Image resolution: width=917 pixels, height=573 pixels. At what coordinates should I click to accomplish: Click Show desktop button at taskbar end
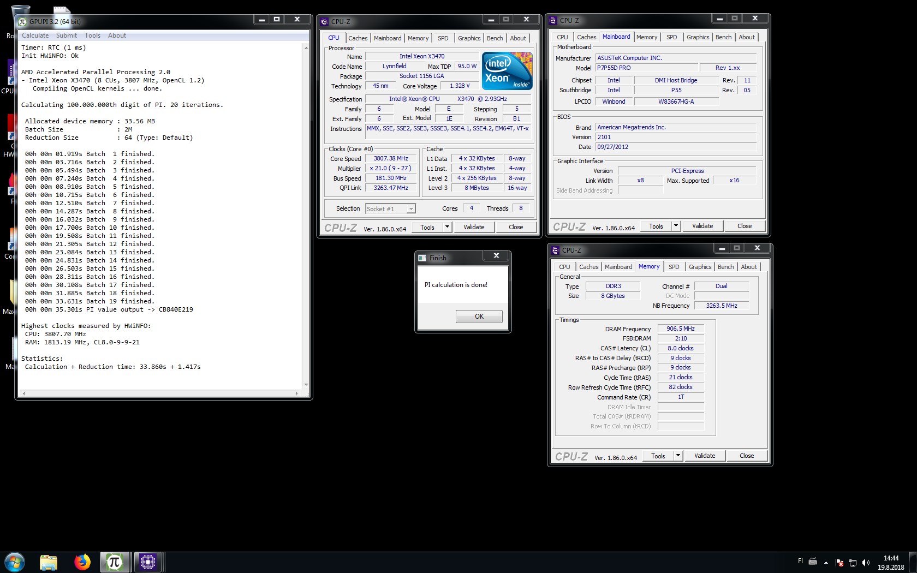click(913, 562)
